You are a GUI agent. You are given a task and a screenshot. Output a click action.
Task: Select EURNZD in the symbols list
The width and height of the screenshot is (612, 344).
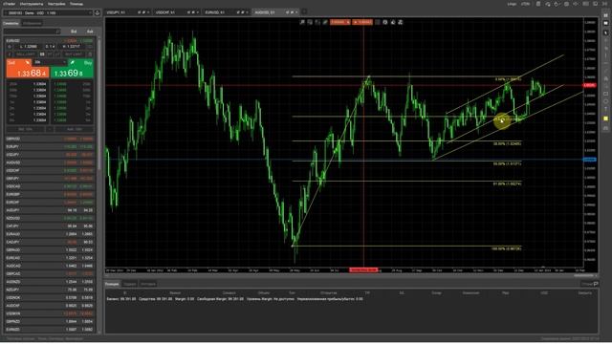pos(50,329)
